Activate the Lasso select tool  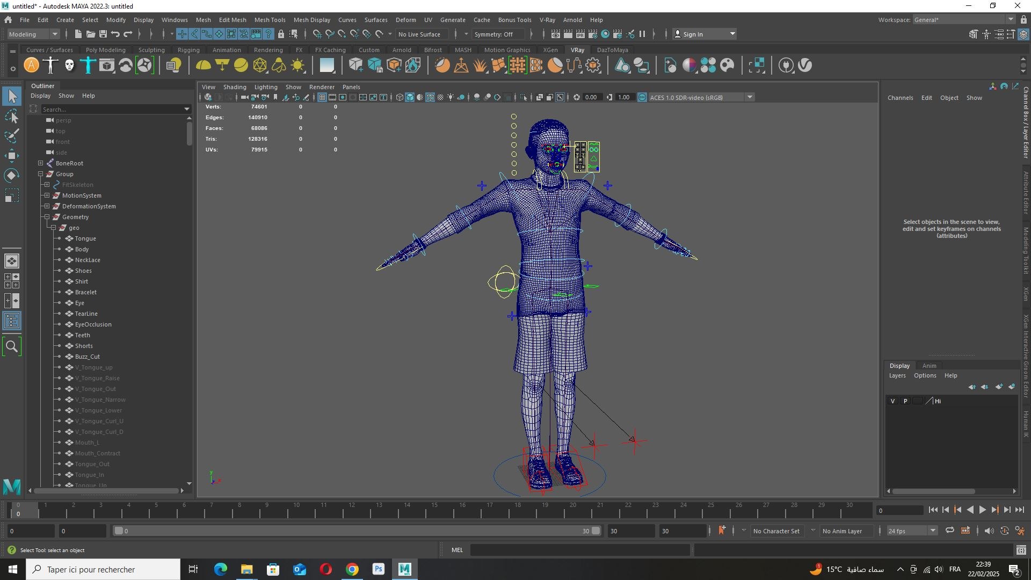point(12,117)
